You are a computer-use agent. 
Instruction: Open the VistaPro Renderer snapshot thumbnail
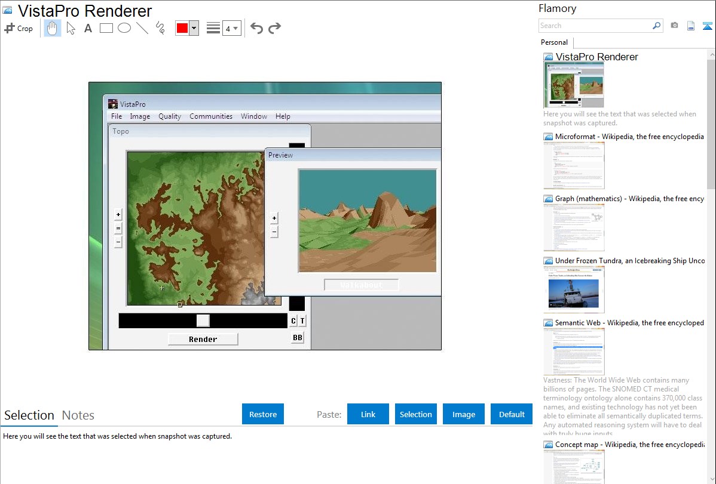click(x=574, y=85)
